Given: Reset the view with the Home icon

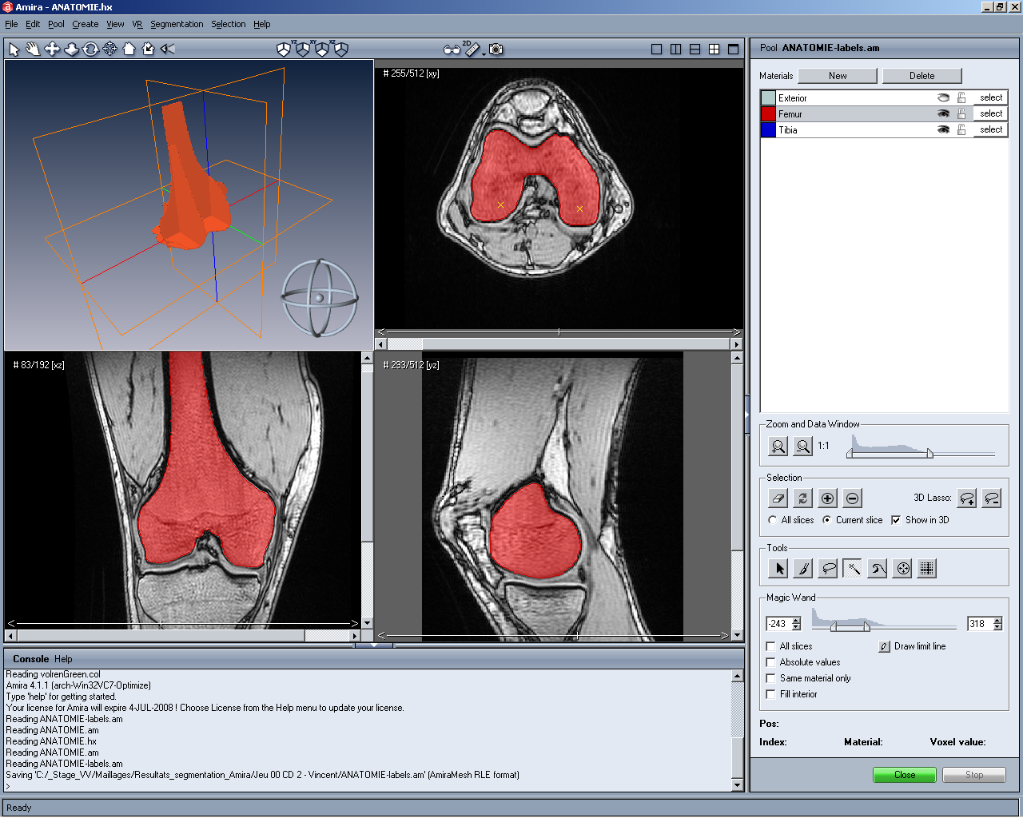Looking at the screenshot, I should 129,50.
